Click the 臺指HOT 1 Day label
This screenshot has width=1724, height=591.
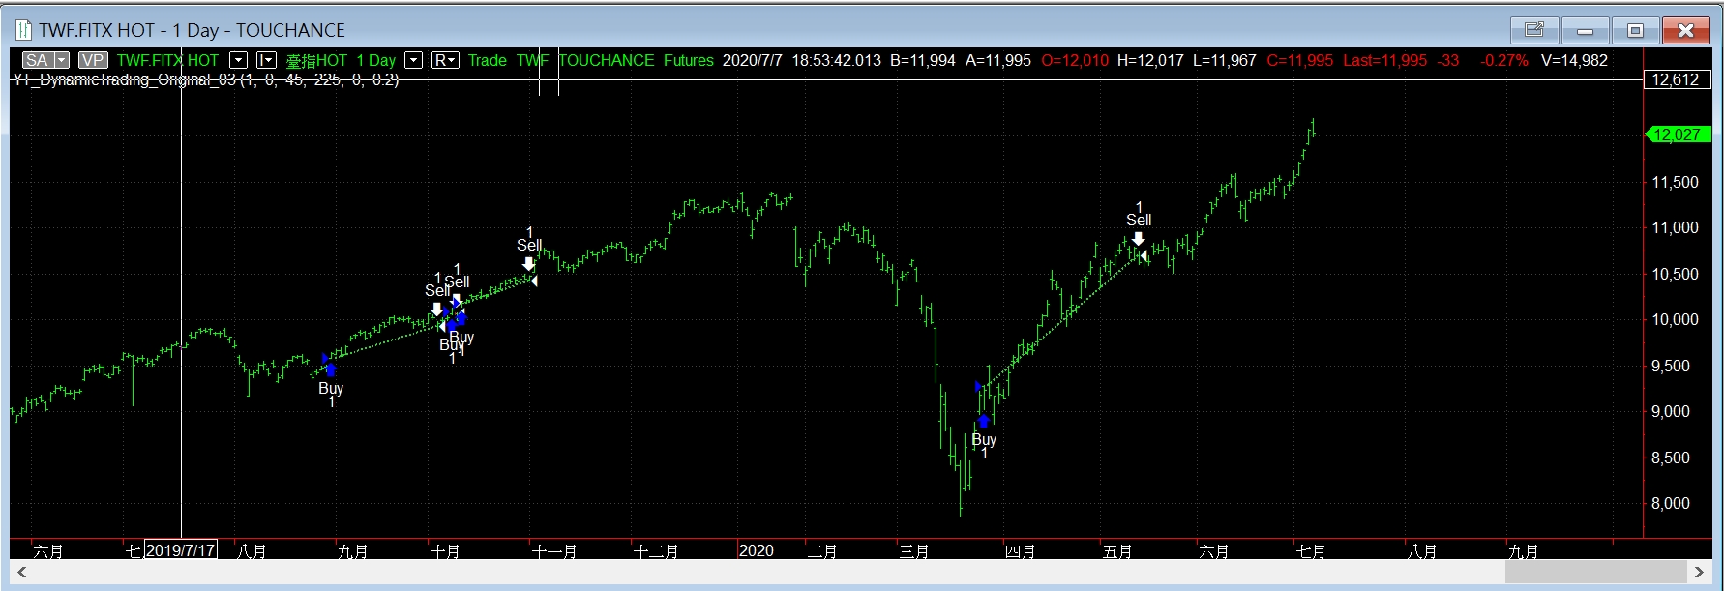click(341, 60)
